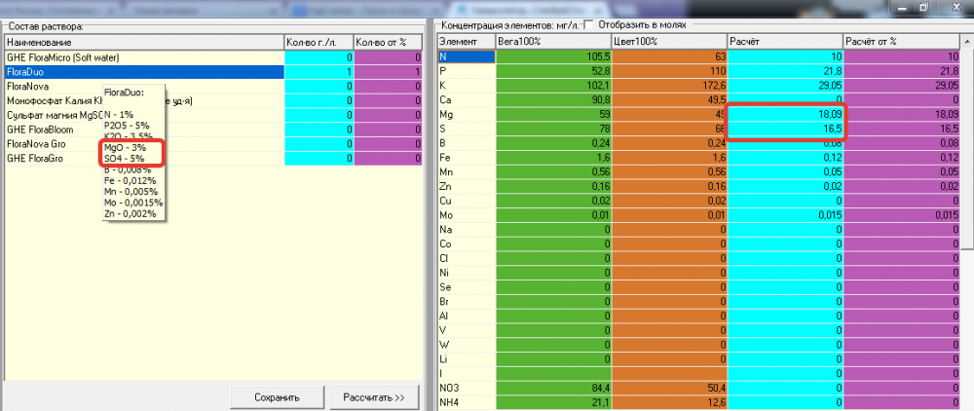974x411 pixels.
Task: Click the Вега100% column header
Action: (x=553, y=42)
